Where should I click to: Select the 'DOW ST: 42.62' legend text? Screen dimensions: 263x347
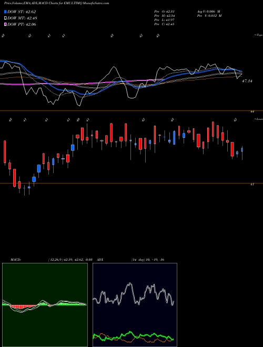point(22,12)
